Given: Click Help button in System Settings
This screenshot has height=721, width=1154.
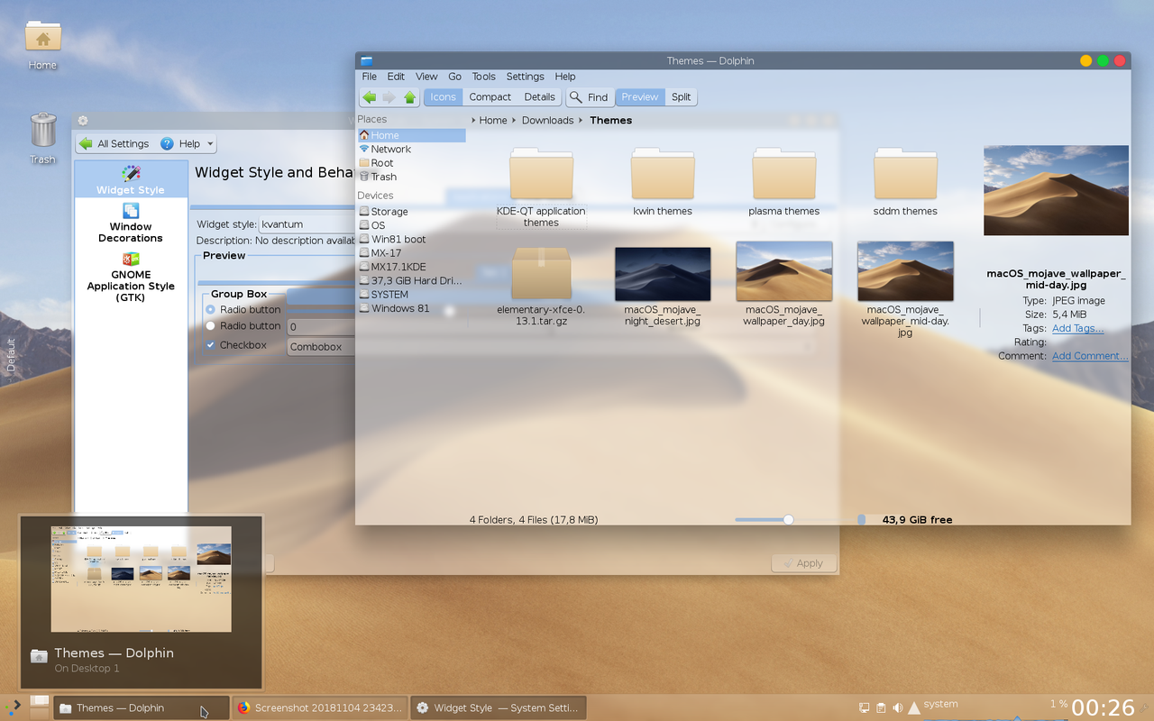Looking at the screenshot, I should click(180, 143).
